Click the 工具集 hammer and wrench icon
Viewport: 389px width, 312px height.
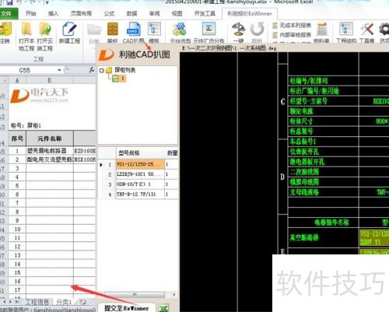point(367,29)
